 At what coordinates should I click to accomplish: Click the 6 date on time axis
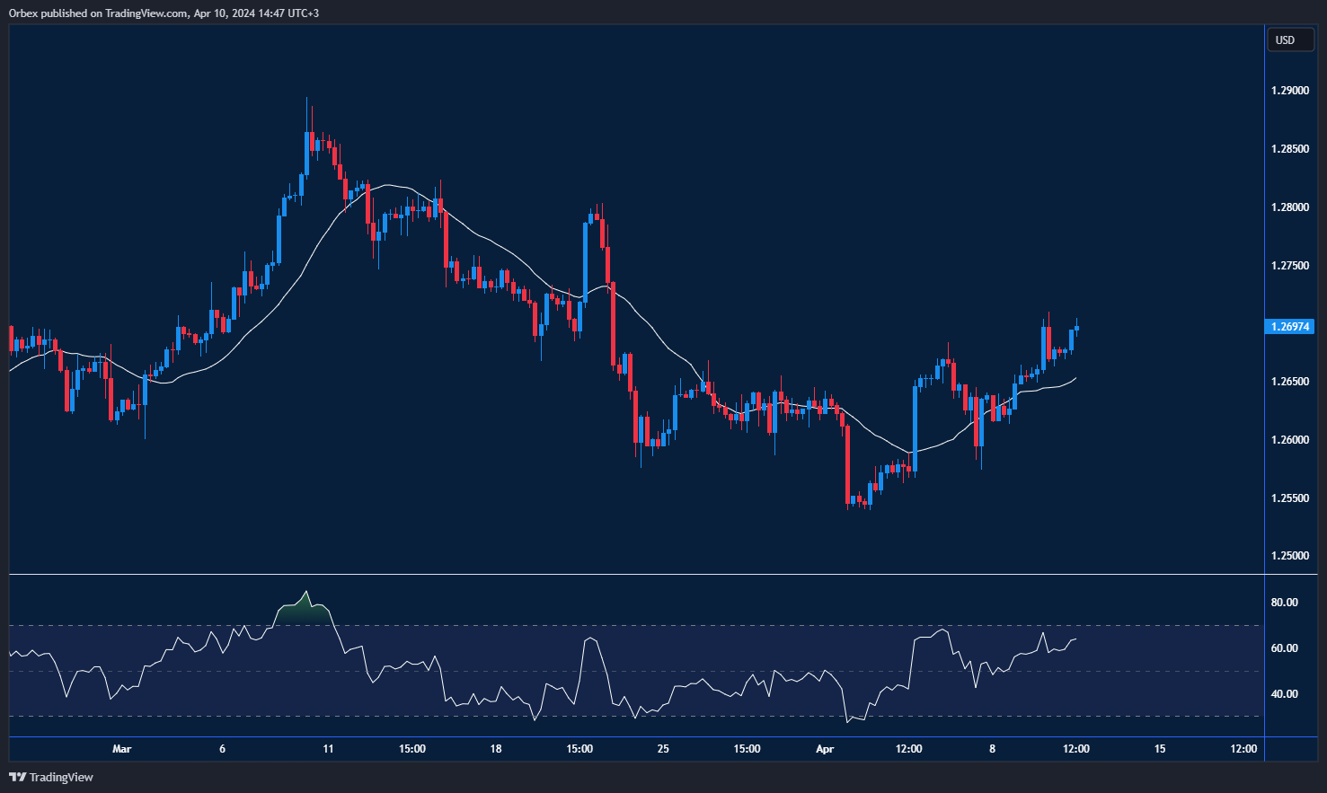(222, 749)
